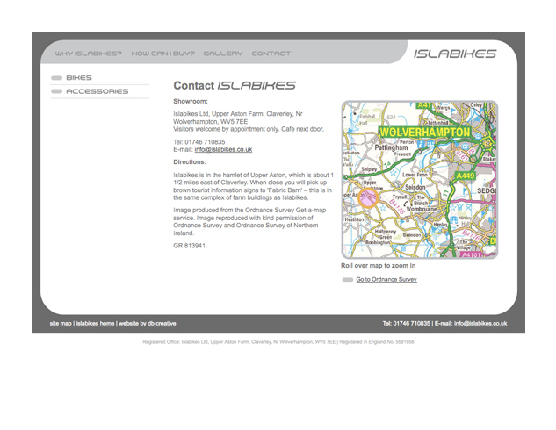This screenshot has height=430, width=556.
Task: Open the site map footer link
Action: (61, 324)
